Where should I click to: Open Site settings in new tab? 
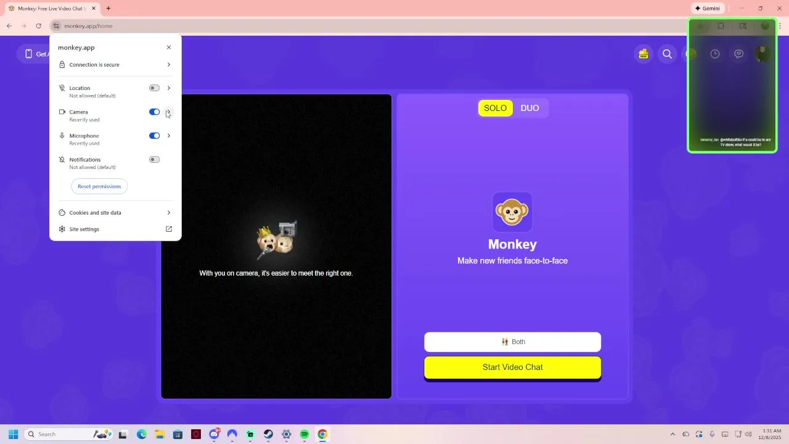(115, 229)
